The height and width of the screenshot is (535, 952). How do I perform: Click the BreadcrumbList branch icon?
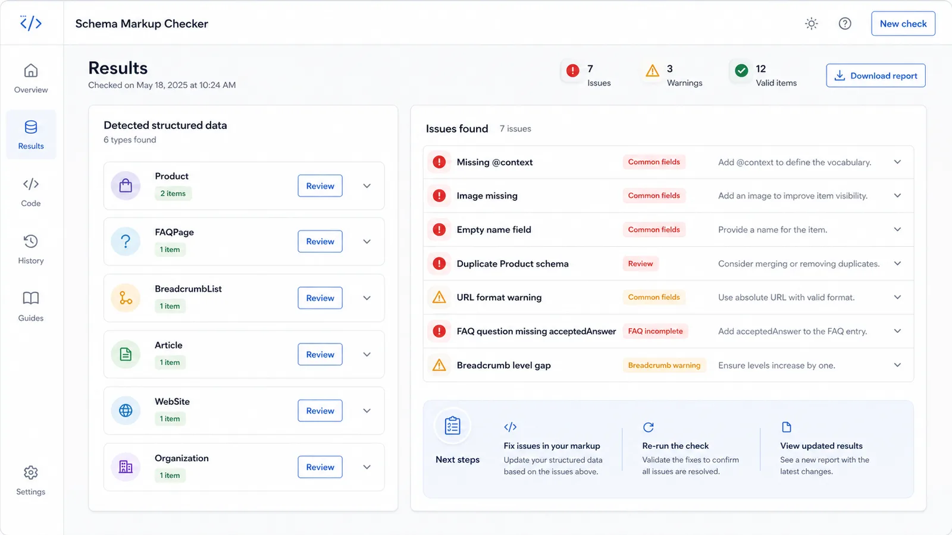pyautogui.click(x=126, y=298)
